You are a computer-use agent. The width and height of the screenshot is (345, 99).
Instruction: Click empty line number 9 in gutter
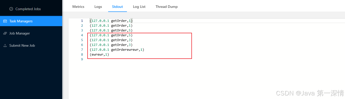click(x=82, y=59)
